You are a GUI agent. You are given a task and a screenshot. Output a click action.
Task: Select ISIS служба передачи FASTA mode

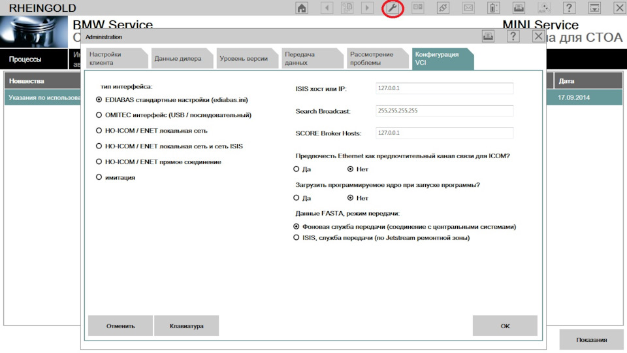tap(381, 238)
